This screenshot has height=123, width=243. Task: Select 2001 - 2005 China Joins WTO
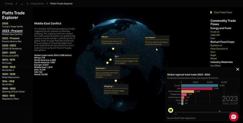[10, 54]
